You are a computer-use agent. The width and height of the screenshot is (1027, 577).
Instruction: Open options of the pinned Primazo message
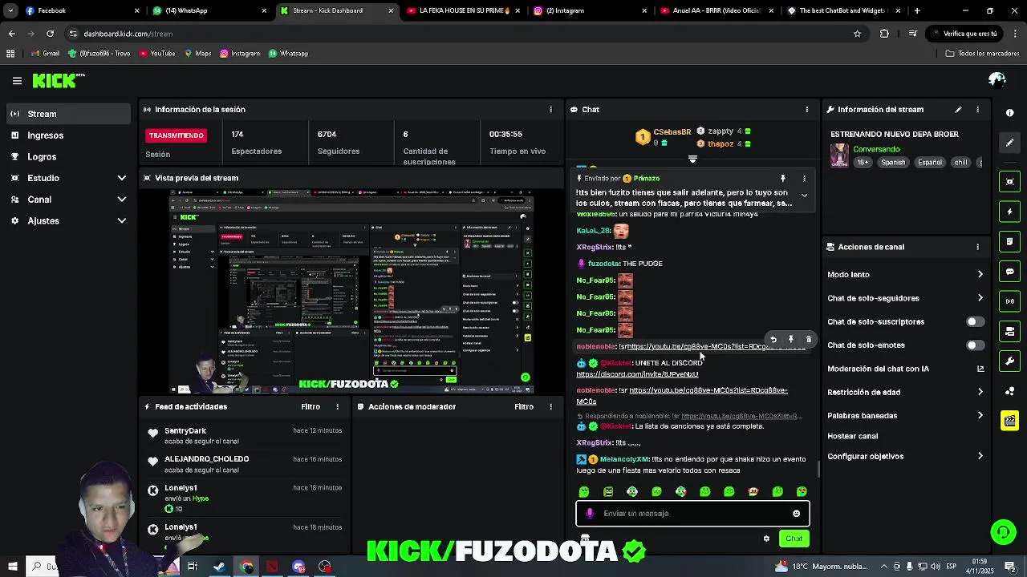click(x=804, y=179)
